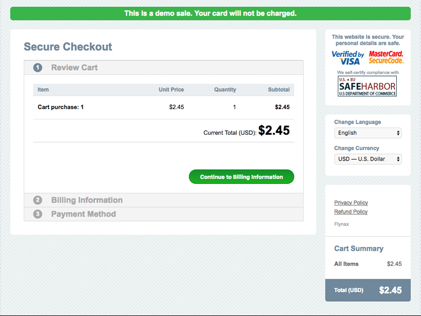The height and width of the screenshot is (316, 421).
Task: Expand the Payment Method section
Action: (x=164, y=214)
